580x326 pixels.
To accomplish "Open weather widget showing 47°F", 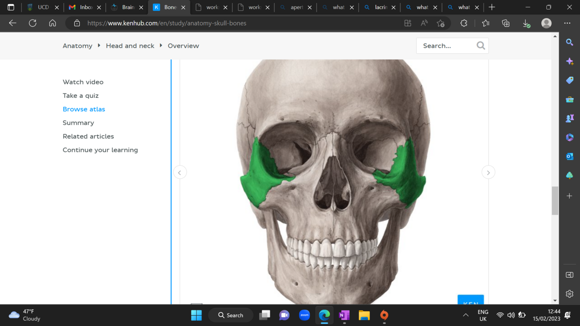I will [25, 315].
